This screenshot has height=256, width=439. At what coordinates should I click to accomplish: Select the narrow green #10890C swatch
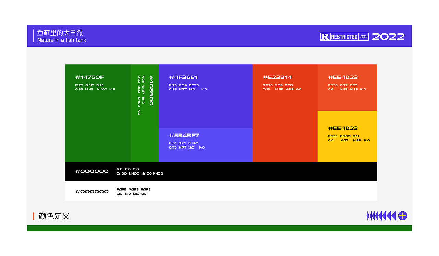point(145,113)
